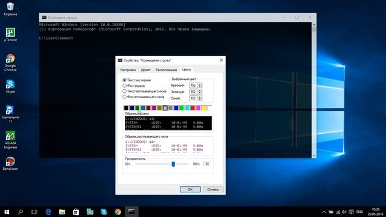Viewport: 386px width, 217px height.
Task: Open File Explorer from the taskbar
Action: 62,212
